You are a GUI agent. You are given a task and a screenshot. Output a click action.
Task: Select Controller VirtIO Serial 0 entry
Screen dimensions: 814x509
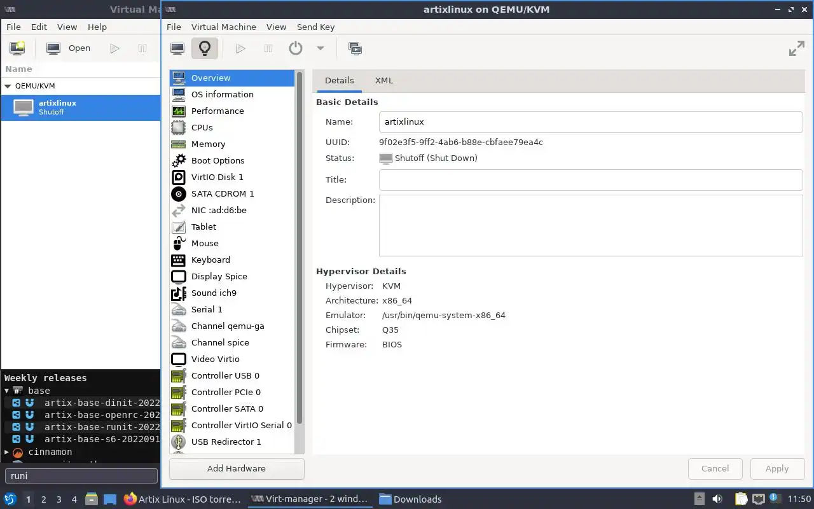[232, 425]
